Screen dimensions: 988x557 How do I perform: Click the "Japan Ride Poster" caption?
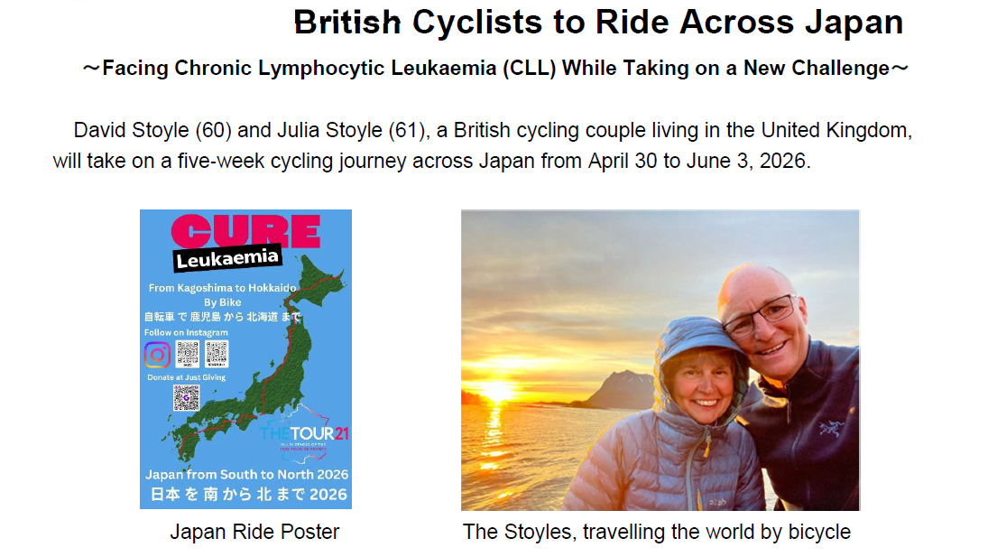pyautogui.click(x=254, y=533)
